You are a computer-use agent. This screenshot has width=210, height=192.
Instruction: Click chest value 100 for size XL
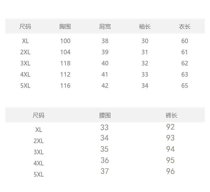coord(65,41)
